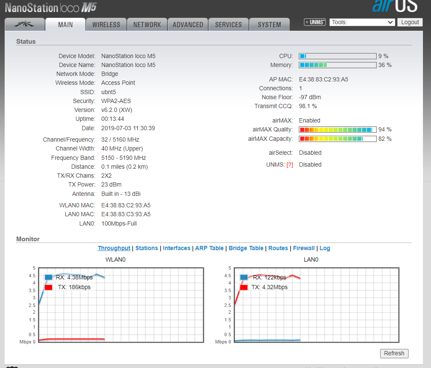
Task: Open the Tools dropdown
Action: pos(362,22)
